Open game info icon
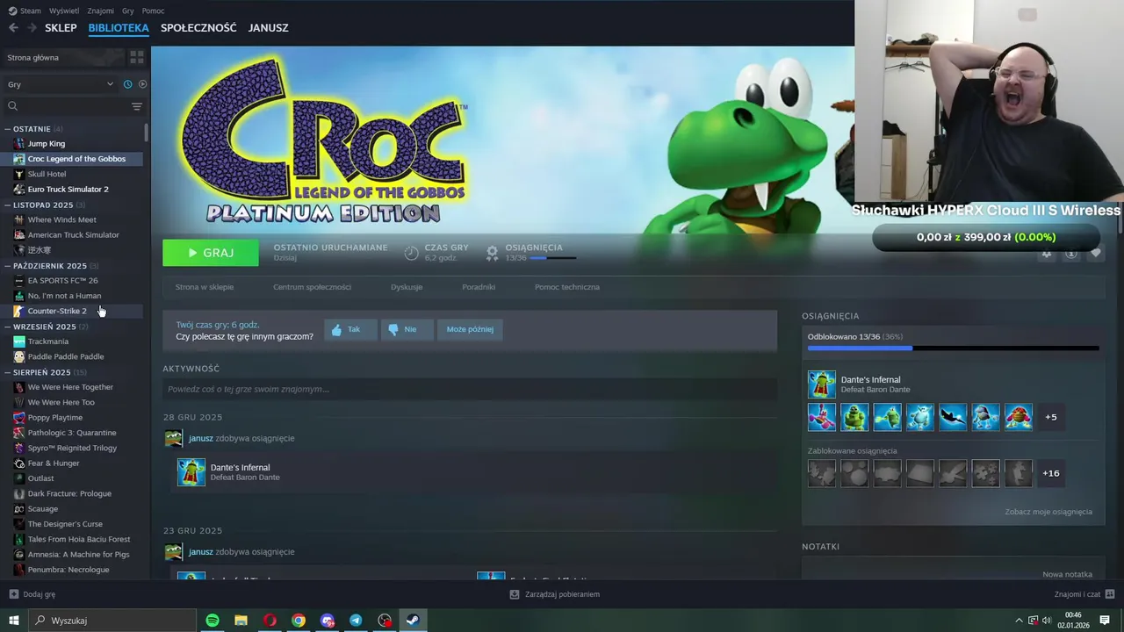Screen dimensions: 1124x632 pos(1071,254)
